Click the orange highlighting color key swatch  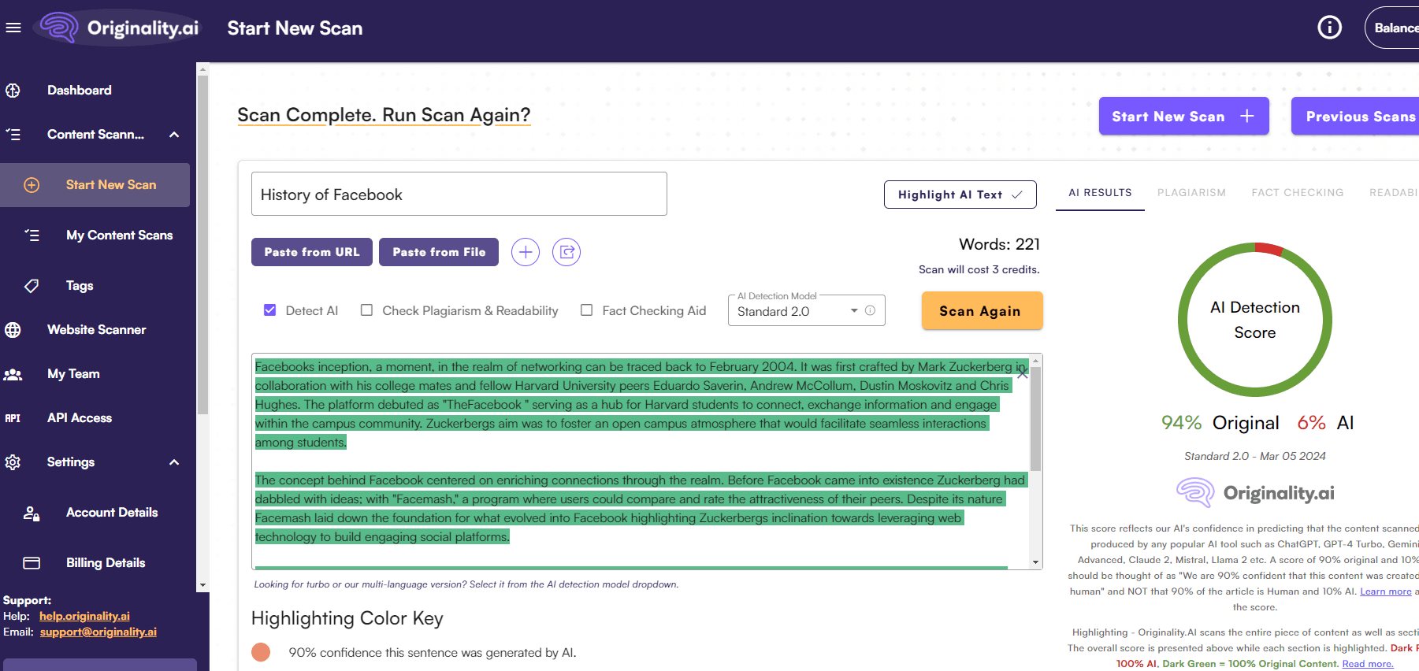pos(261,652)
